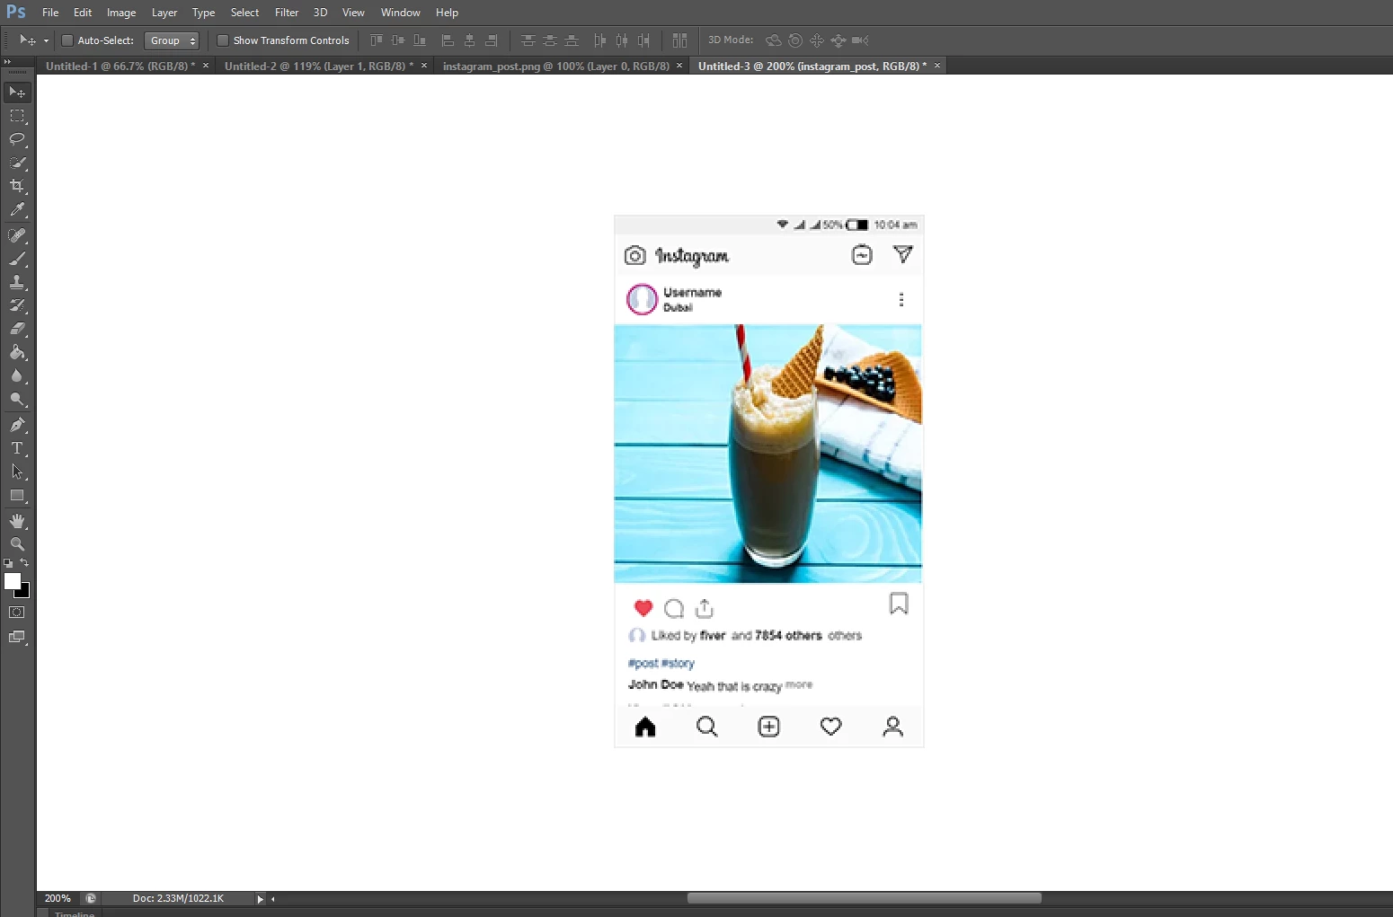Viewport: 1393px width, 917px height.
Task: Swap foreground and background colors
Action: 24,562
